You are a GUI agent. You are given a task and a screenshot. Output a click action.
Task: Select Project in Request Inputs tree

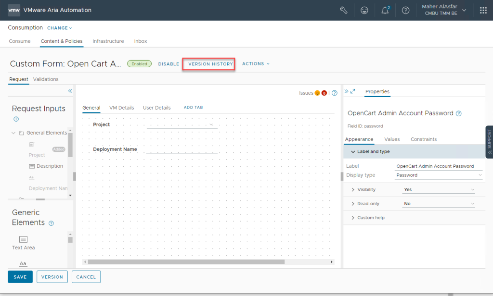tap(37, 155)
